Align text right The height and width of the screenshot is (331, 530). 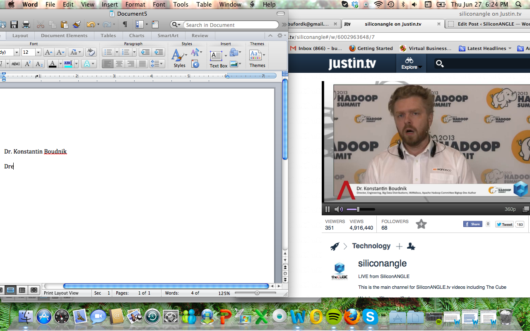click(x=130, y=64)
